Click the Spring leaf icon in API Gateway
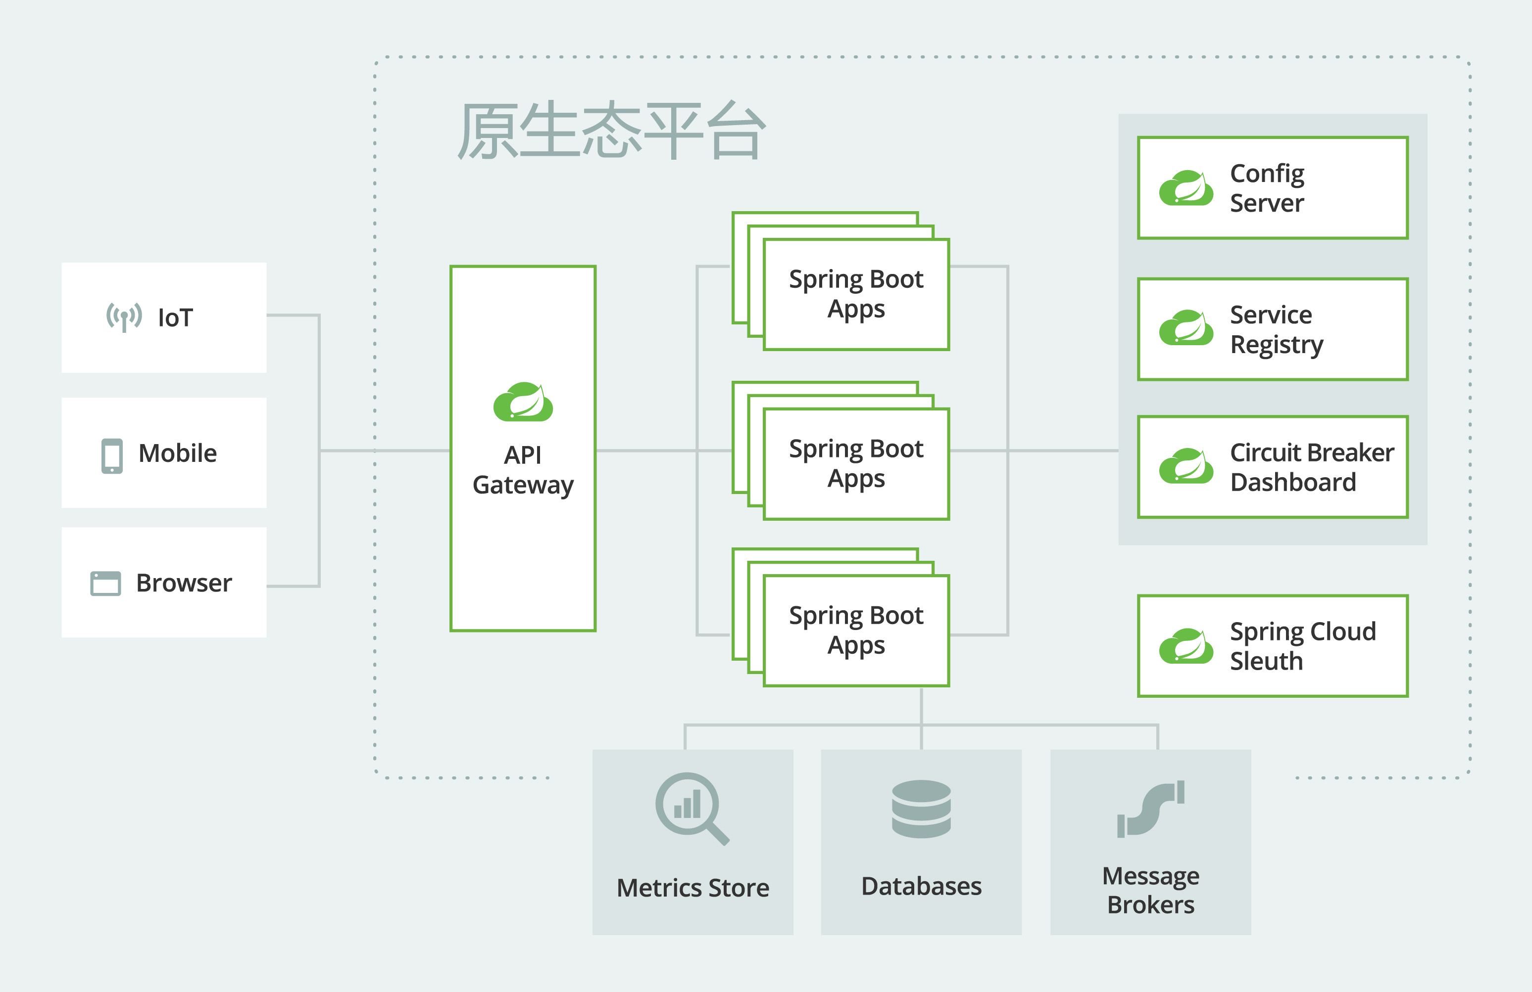Screen dimensions: 1532x992 (523, 402)
